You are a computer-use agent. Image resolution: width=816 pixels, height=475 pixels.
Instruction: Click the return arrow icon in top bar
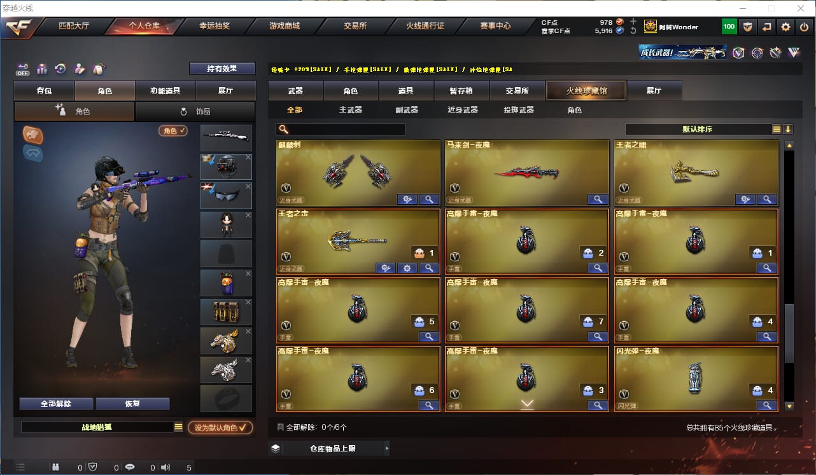click(766, 27)
